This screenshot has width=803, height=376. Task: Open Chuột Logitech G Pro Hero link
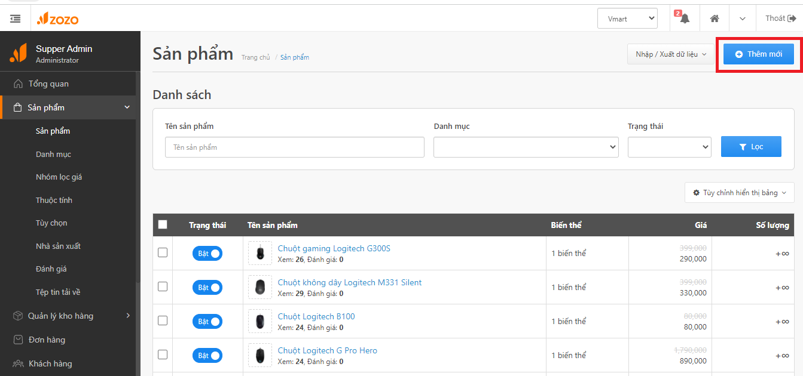(328, 350)
